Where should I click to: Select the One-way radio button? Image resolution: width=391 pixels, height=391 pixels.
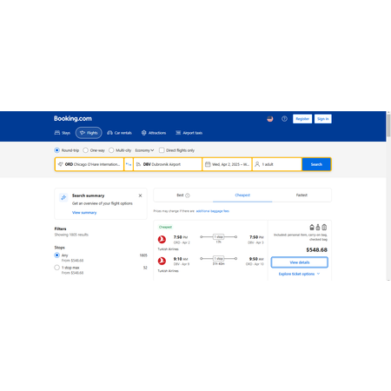(85, 150)
